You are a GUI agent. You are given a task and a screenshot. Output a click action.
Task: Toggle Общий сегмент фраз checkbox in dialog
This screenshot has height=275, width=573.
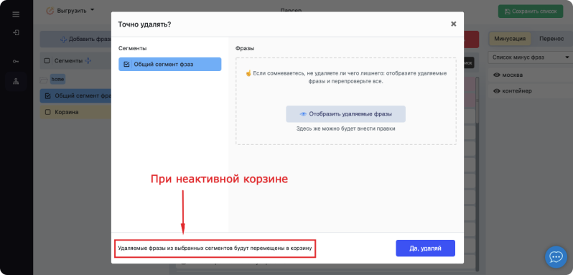(126, 65)
